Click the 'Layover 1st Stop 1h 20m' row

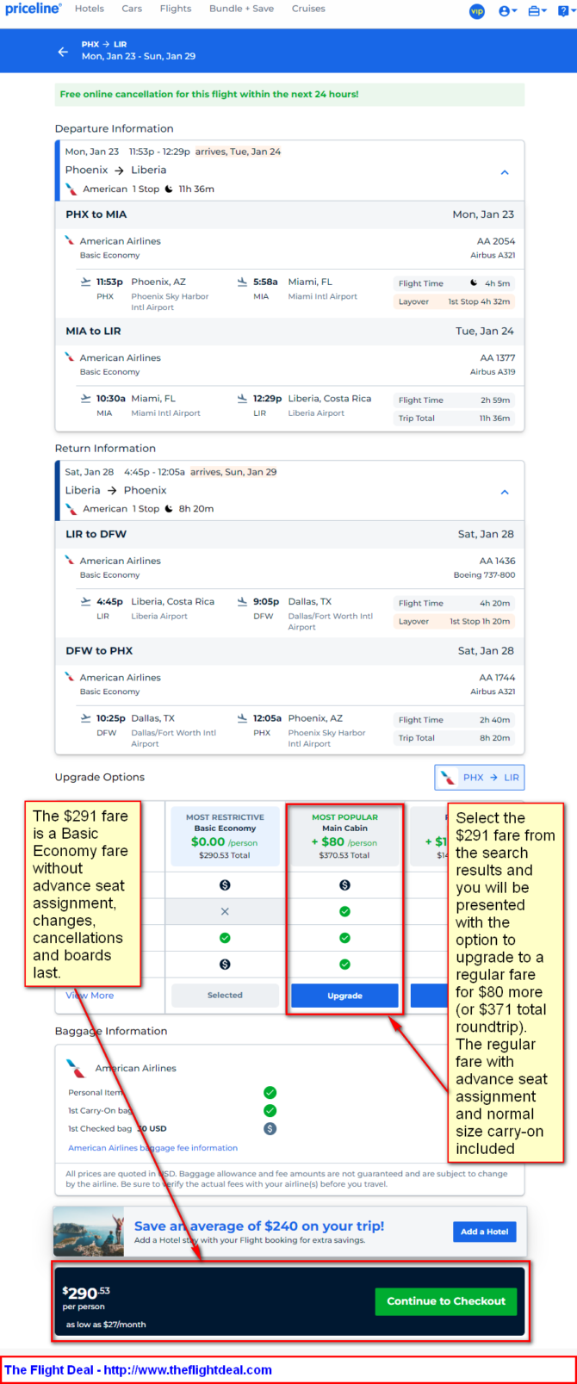coord(454,621)
